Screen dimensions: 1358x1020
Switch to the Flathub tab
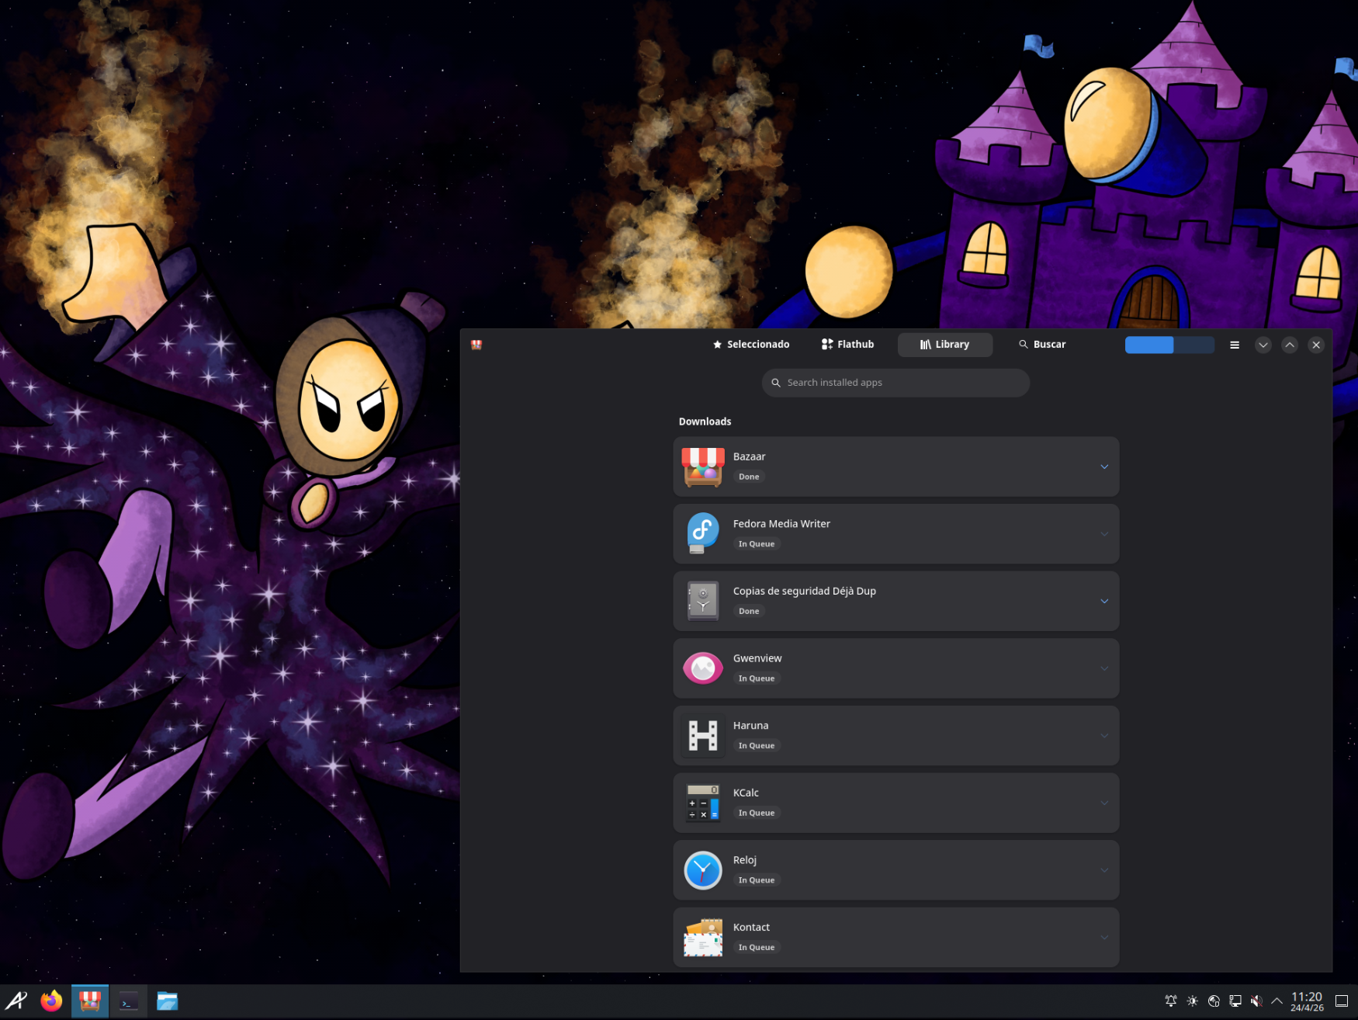[847, 345]
